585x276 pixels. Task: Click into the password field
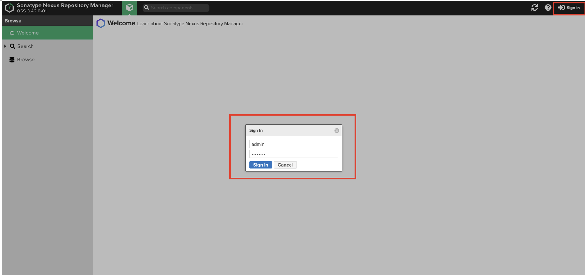tap(293, 154)
